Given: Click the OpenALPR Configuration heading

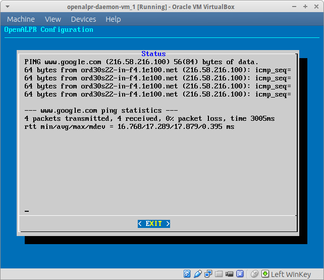Looking at the screenshot, I should point(48,30).
